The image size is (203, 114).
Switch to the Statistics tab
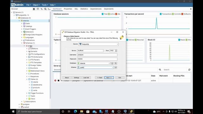pos(84,9)
